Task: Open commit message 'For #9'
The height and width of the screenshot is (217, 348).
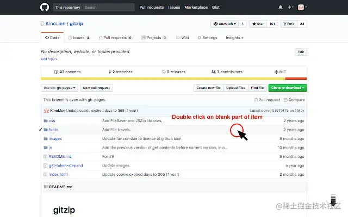Action: [x=108, y=156]
